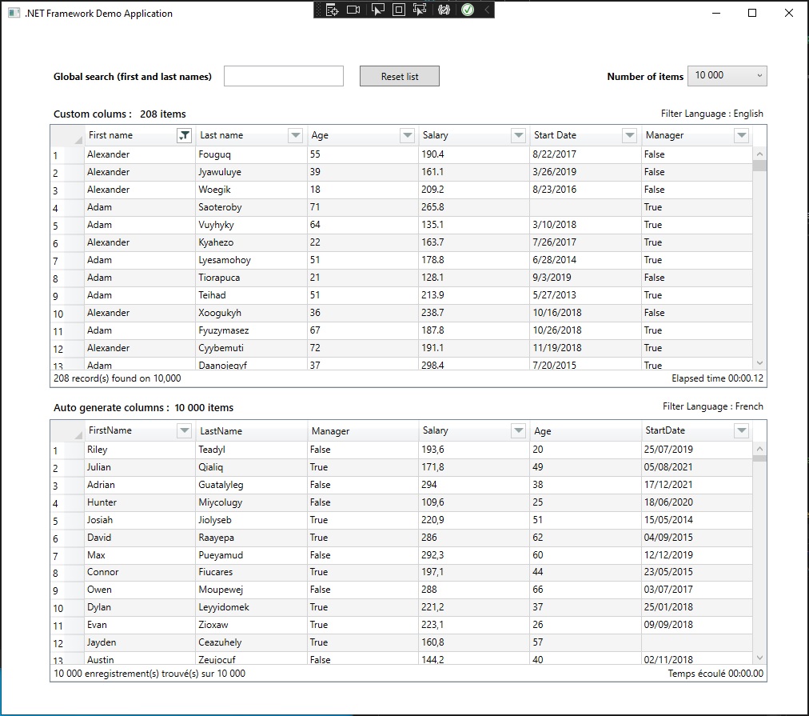809x716 pixels.
Task: Click the bottom grid vertical scrollbar thumb
Action: (759, 458)
